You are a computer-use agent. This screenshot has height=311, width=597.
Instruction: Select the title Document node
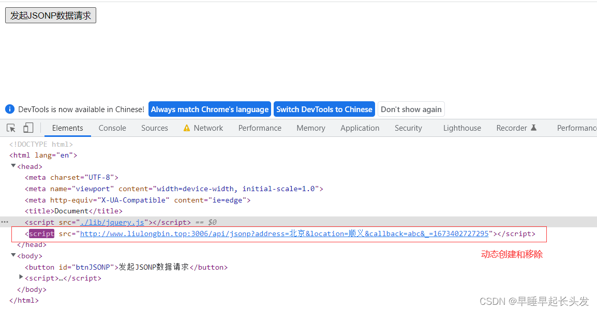point(73,211)
